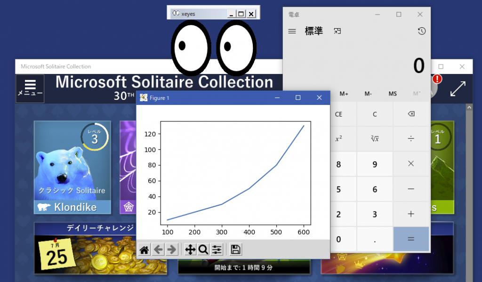Click the calculator x squared key
482x282 pixels.
[338, 139]
